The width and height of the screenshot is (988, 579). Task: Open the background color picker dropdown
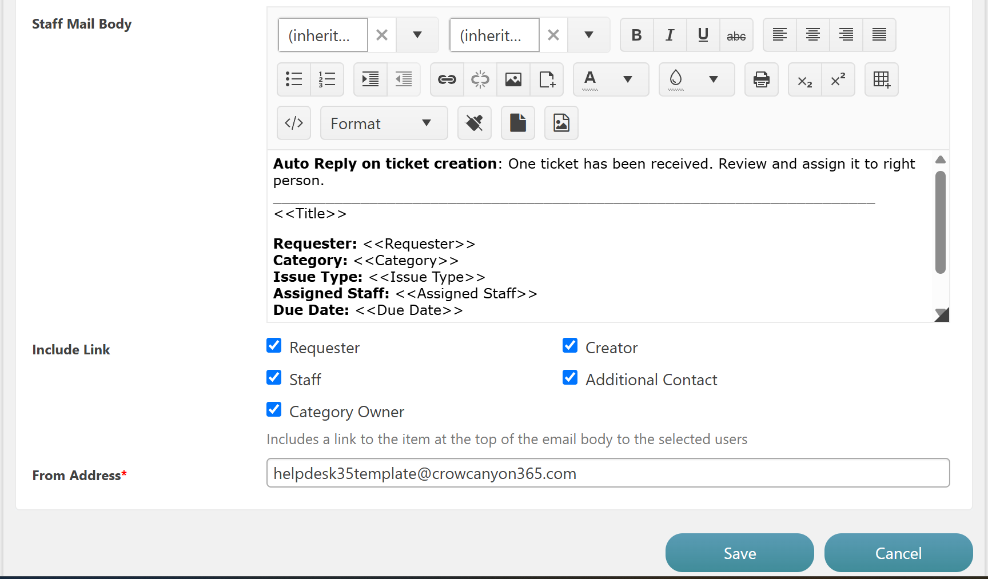point(713,79)
